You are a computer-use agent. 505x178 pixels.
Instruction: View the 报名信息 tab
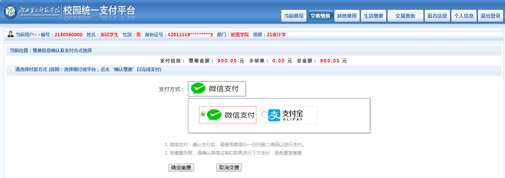(437, 16)
